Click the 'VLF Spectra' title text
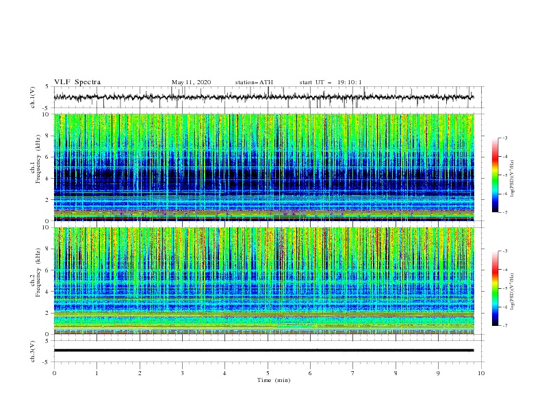The height and width of the screenshot is (419, 542). (77, 82)
